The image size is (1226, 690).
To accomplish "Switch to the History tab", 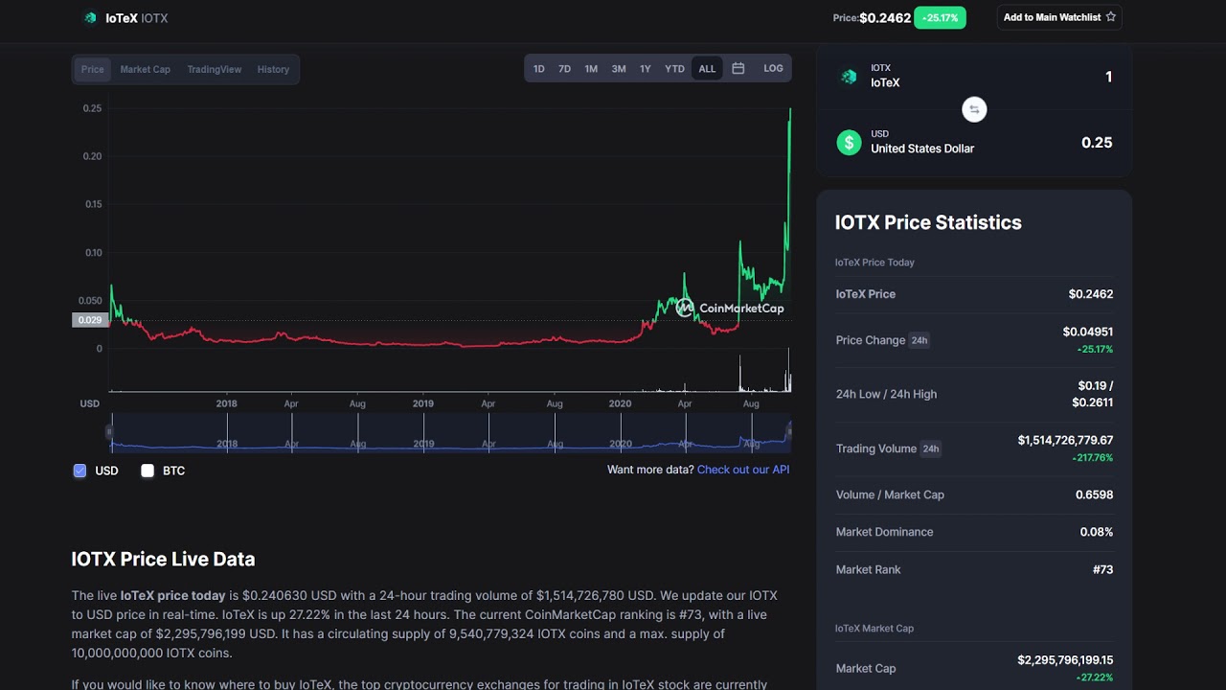I will point(273,69).
